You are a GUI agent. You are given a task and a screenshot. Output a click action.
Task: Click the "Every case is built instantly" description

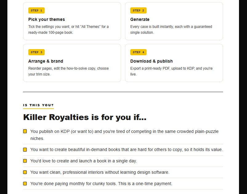click(x=171, y=29)
